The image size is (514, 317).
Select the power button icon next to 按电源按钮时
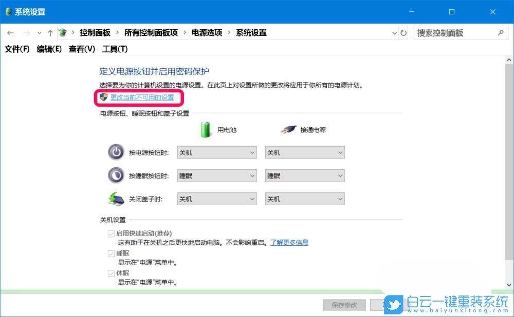click(115, 152)
